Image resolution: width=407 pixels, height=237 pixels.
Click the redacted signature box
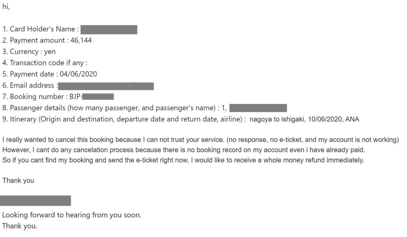click(35, 201)
